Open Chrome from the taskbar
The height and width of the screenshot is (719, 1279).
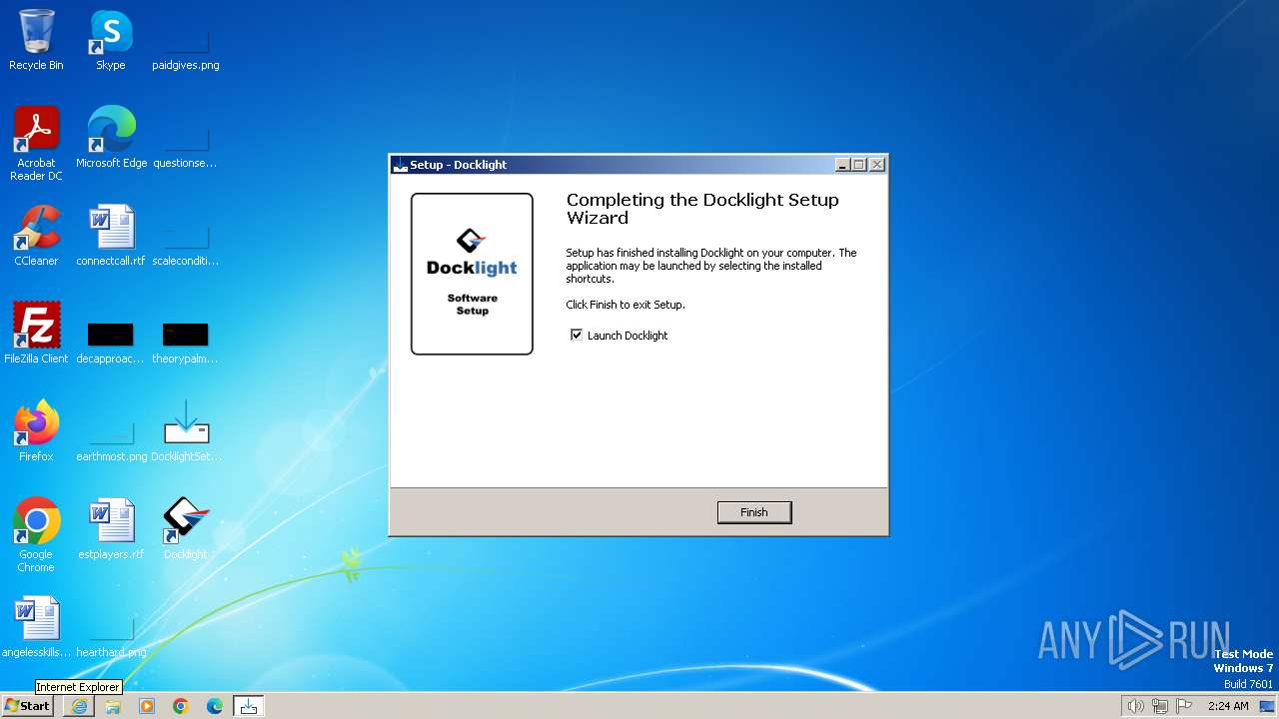pyautogui.click(x=181, y=706)
